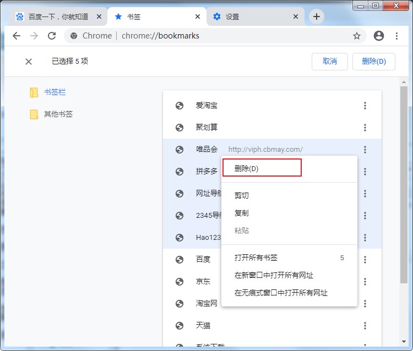Close the 设置 tab

pyautogui.click(x=296, y=17)
